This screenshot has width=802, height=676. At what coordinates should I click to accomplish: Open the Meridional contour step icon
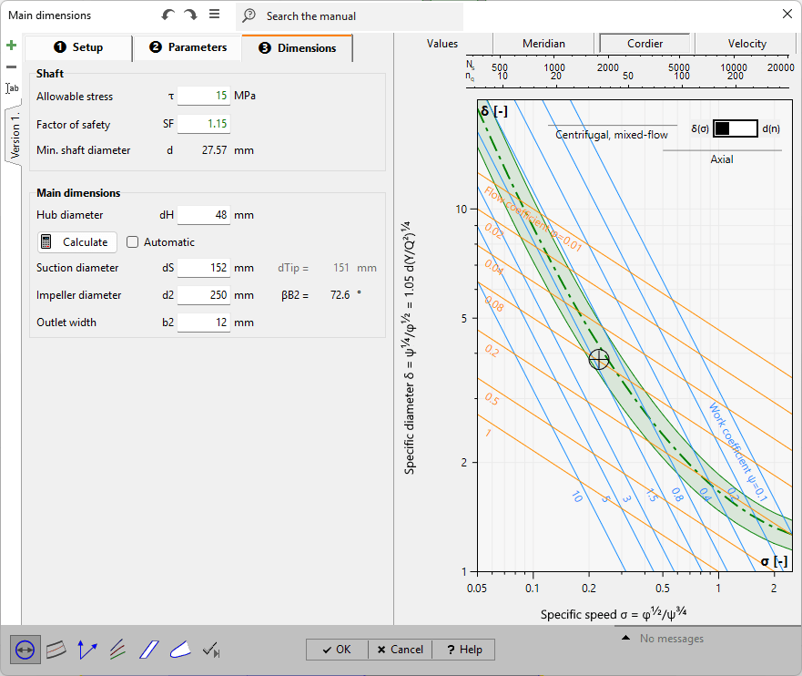[x=56, y=650]
